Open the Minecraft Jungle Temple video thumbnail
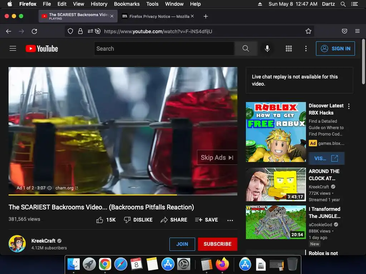Image resolution: width=366 pixels, height=274 pixels. [x=276, y=222]
